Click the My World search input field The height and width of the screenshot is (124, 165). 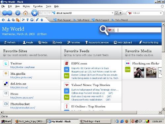(138, 30)
